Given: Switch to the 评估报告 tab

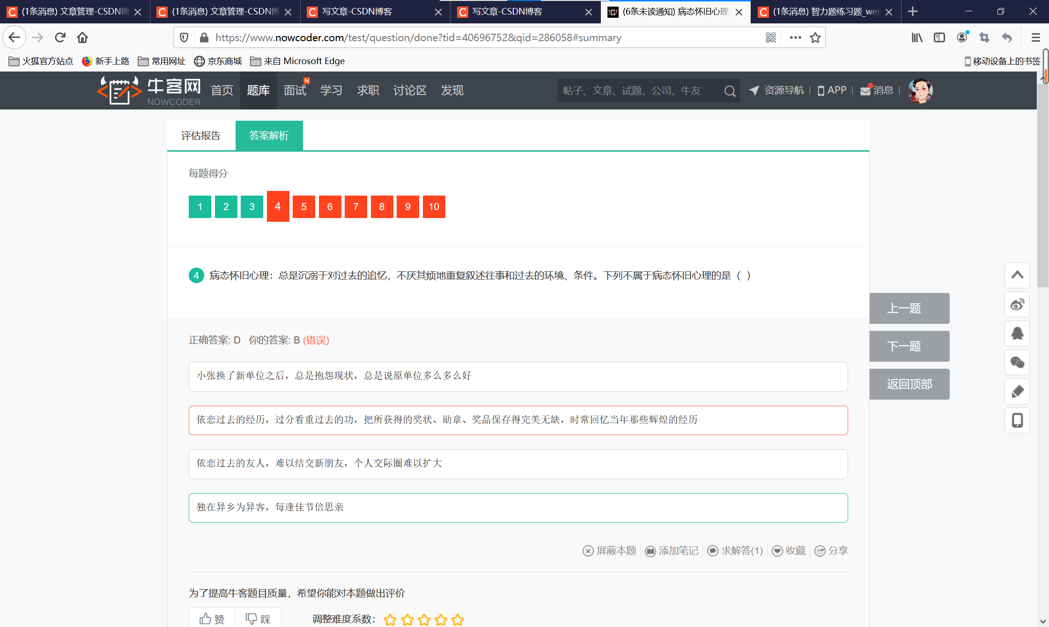Looking at the screenshot, I should (x=201, y=136).
